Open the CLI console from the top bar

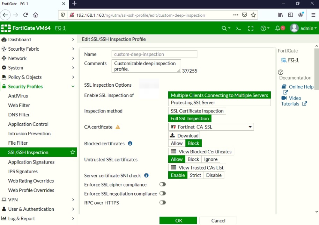pos(238,28)
